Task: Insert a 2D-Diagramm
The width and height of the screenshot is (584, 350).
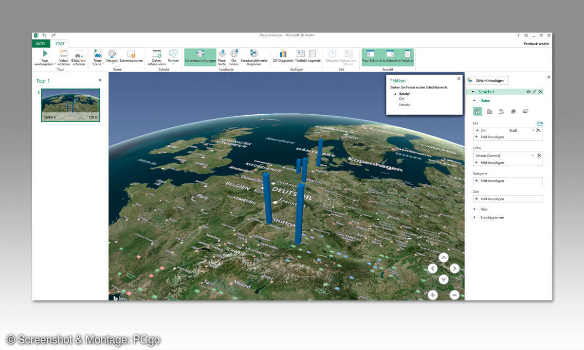Action: coord(283,56)
